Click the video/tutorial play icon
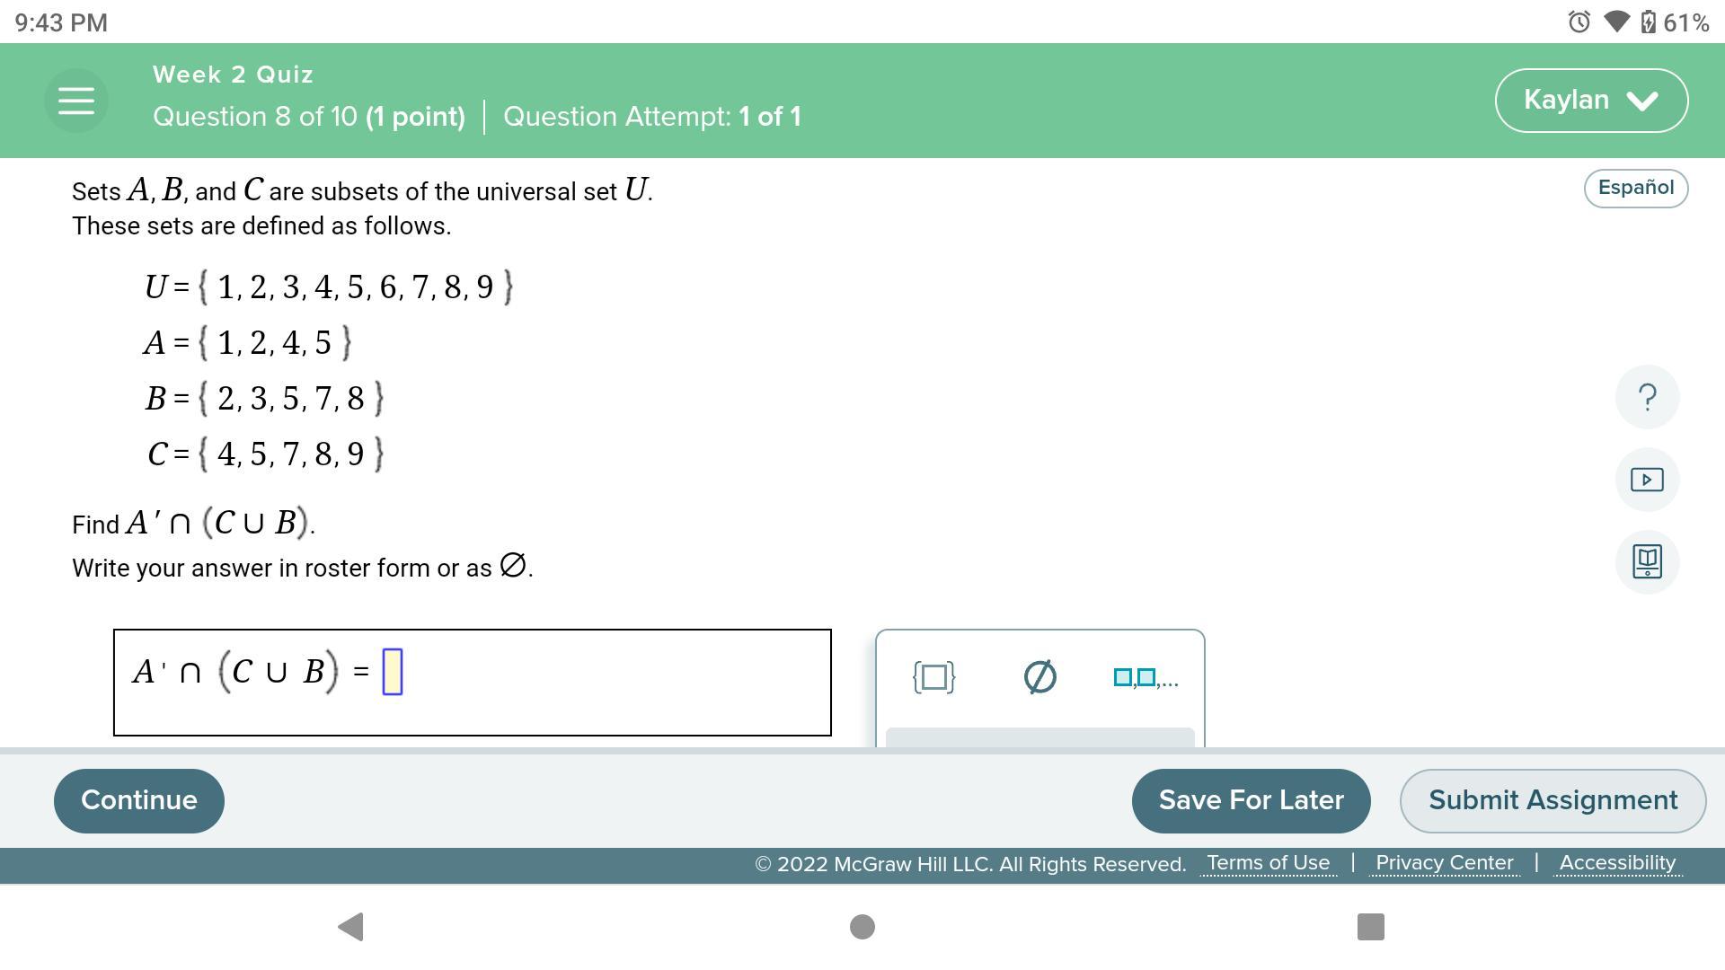 (1646, 480)
